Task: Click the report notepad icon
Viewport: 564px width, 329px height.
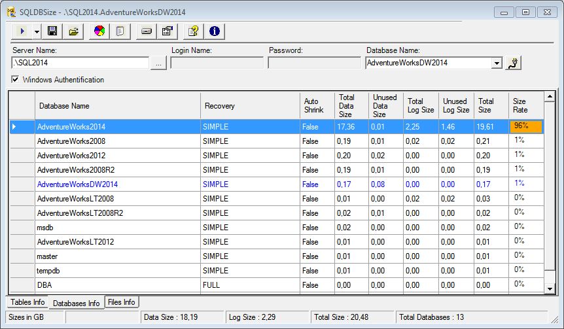Action: pyautogui.click(x=120, y=31)
